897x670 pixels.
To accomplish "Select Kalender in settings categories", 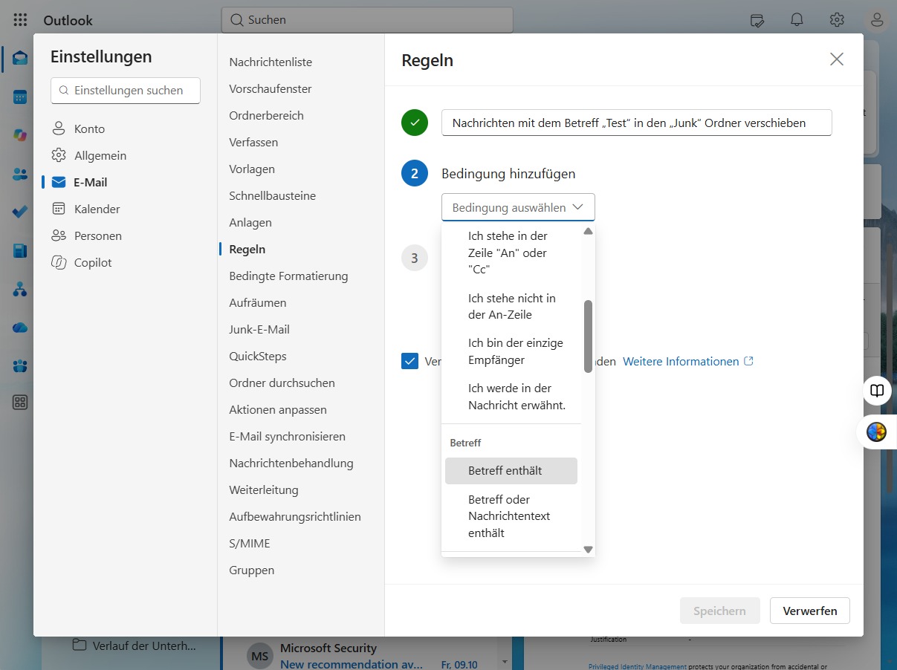I will coord(97,209).
